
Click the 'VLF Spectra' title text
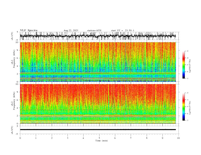click(x=29, y=30)
